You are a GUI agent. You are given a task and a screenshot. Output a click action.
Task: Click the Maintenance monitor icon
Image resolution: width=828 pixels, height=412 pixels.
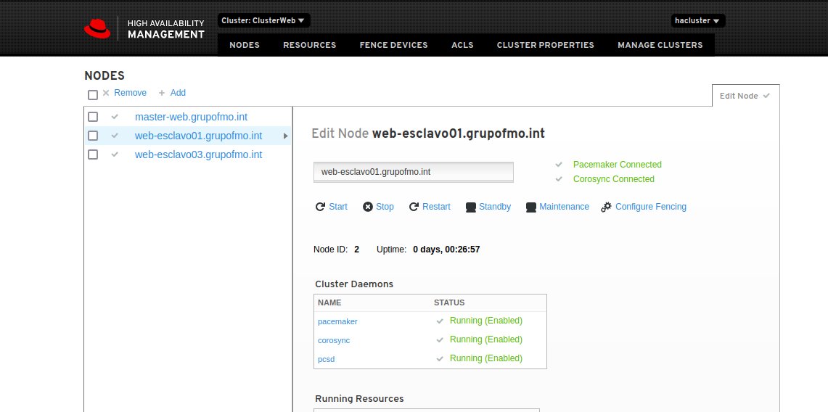531,207
